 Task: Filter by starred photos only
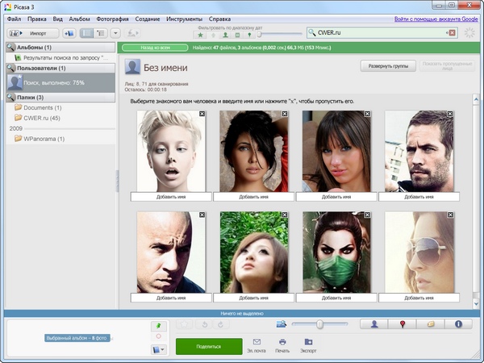pyautogui.click(x=200, y=35)
